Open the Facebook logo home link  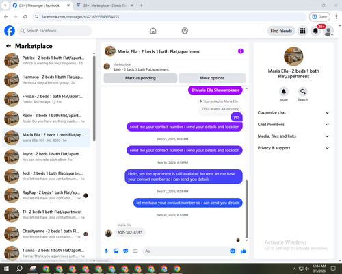pos(10,31)
